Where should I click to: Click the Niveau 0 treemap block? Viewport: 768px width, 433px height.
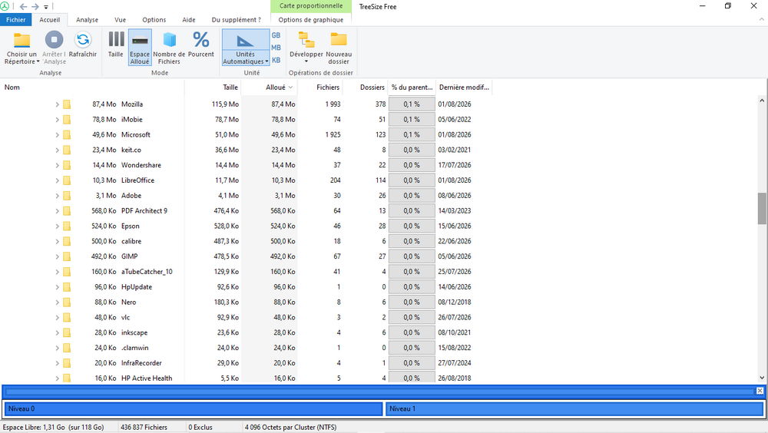(x=193, y=408)
